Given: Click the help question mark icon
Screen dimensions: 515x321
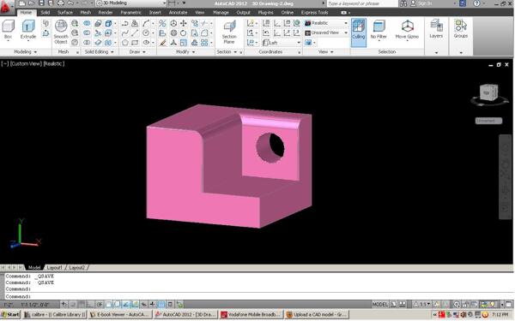Looking at the screenshot, I should pyautogui.click(x=476, y=3).
